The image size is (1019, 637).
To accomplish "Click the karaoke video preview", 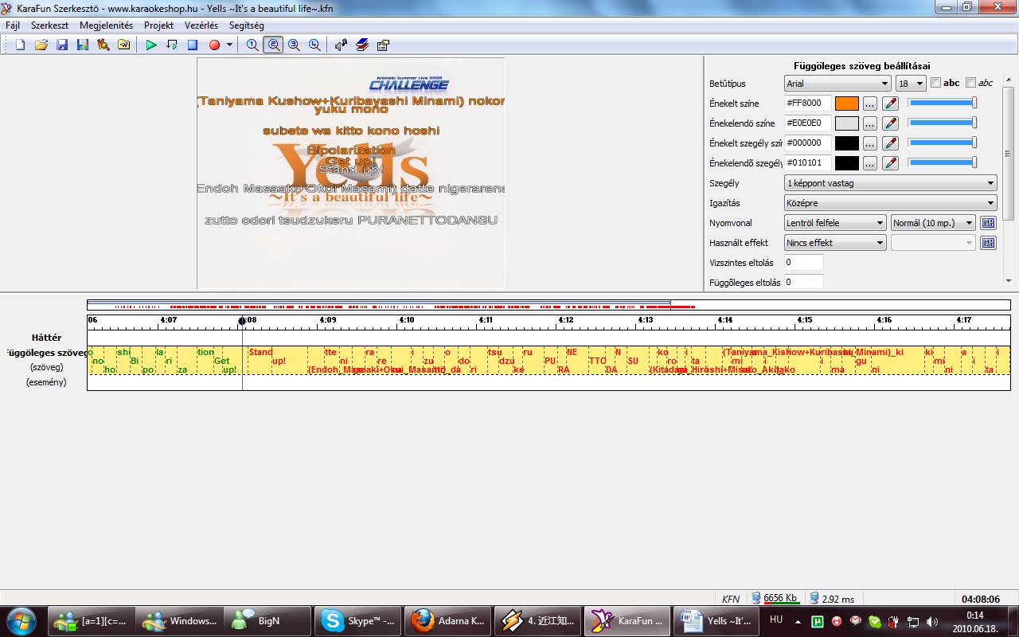I will 351,173.
